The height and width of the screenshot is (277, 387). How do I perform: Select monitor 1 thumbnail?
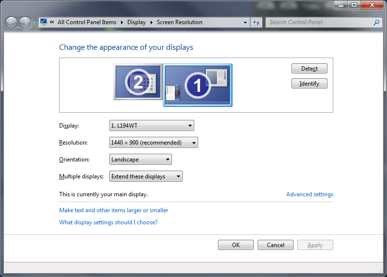[198, 85]
